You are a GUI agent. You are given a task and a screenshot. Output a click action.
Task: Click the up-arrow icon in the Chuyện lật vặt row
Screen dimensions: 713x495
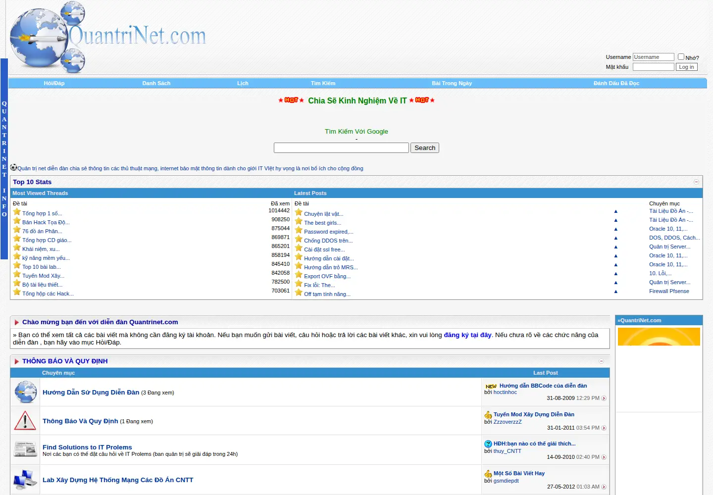(615, 211)
